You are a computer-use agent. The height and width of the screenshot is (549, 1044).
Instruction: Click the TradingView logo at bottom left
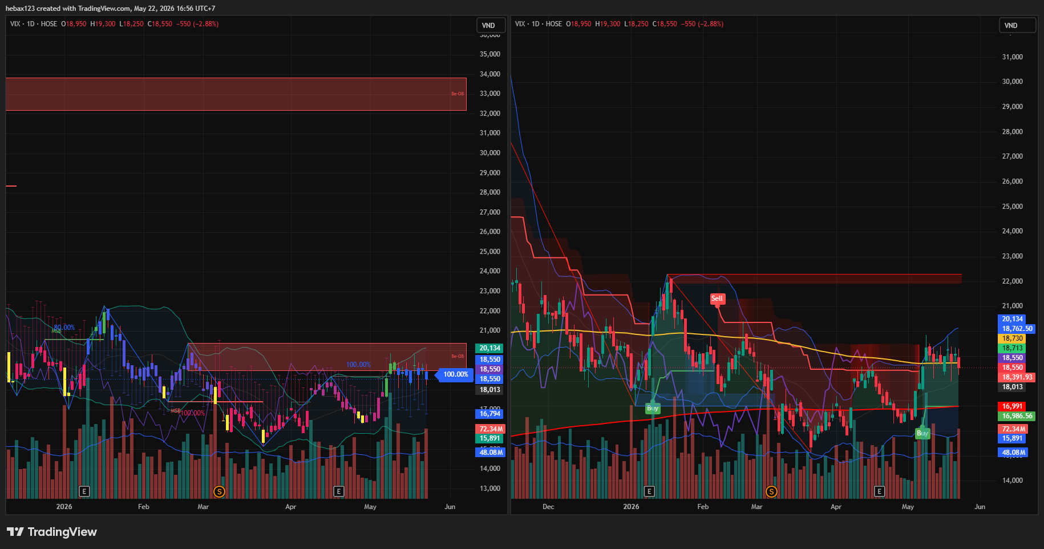52,532
